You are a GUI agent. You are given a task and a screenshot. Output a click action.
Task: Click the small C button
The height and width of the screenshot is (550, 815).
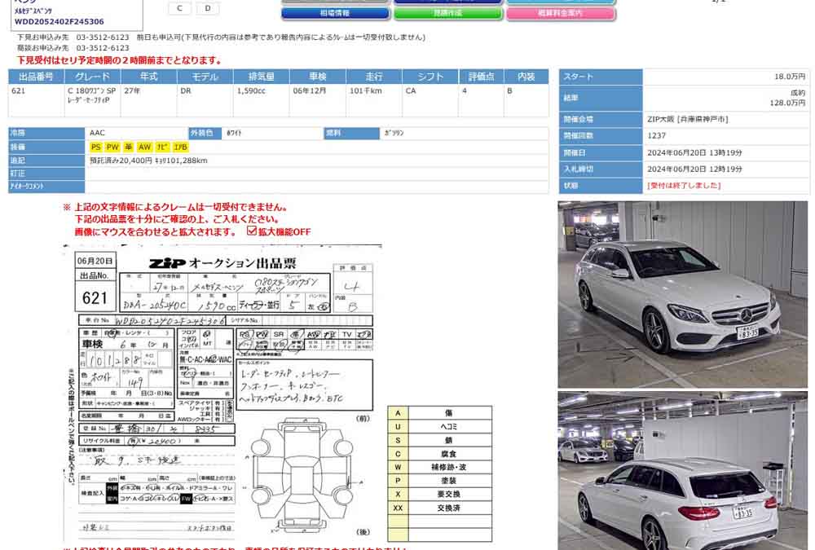coord(180,8)
